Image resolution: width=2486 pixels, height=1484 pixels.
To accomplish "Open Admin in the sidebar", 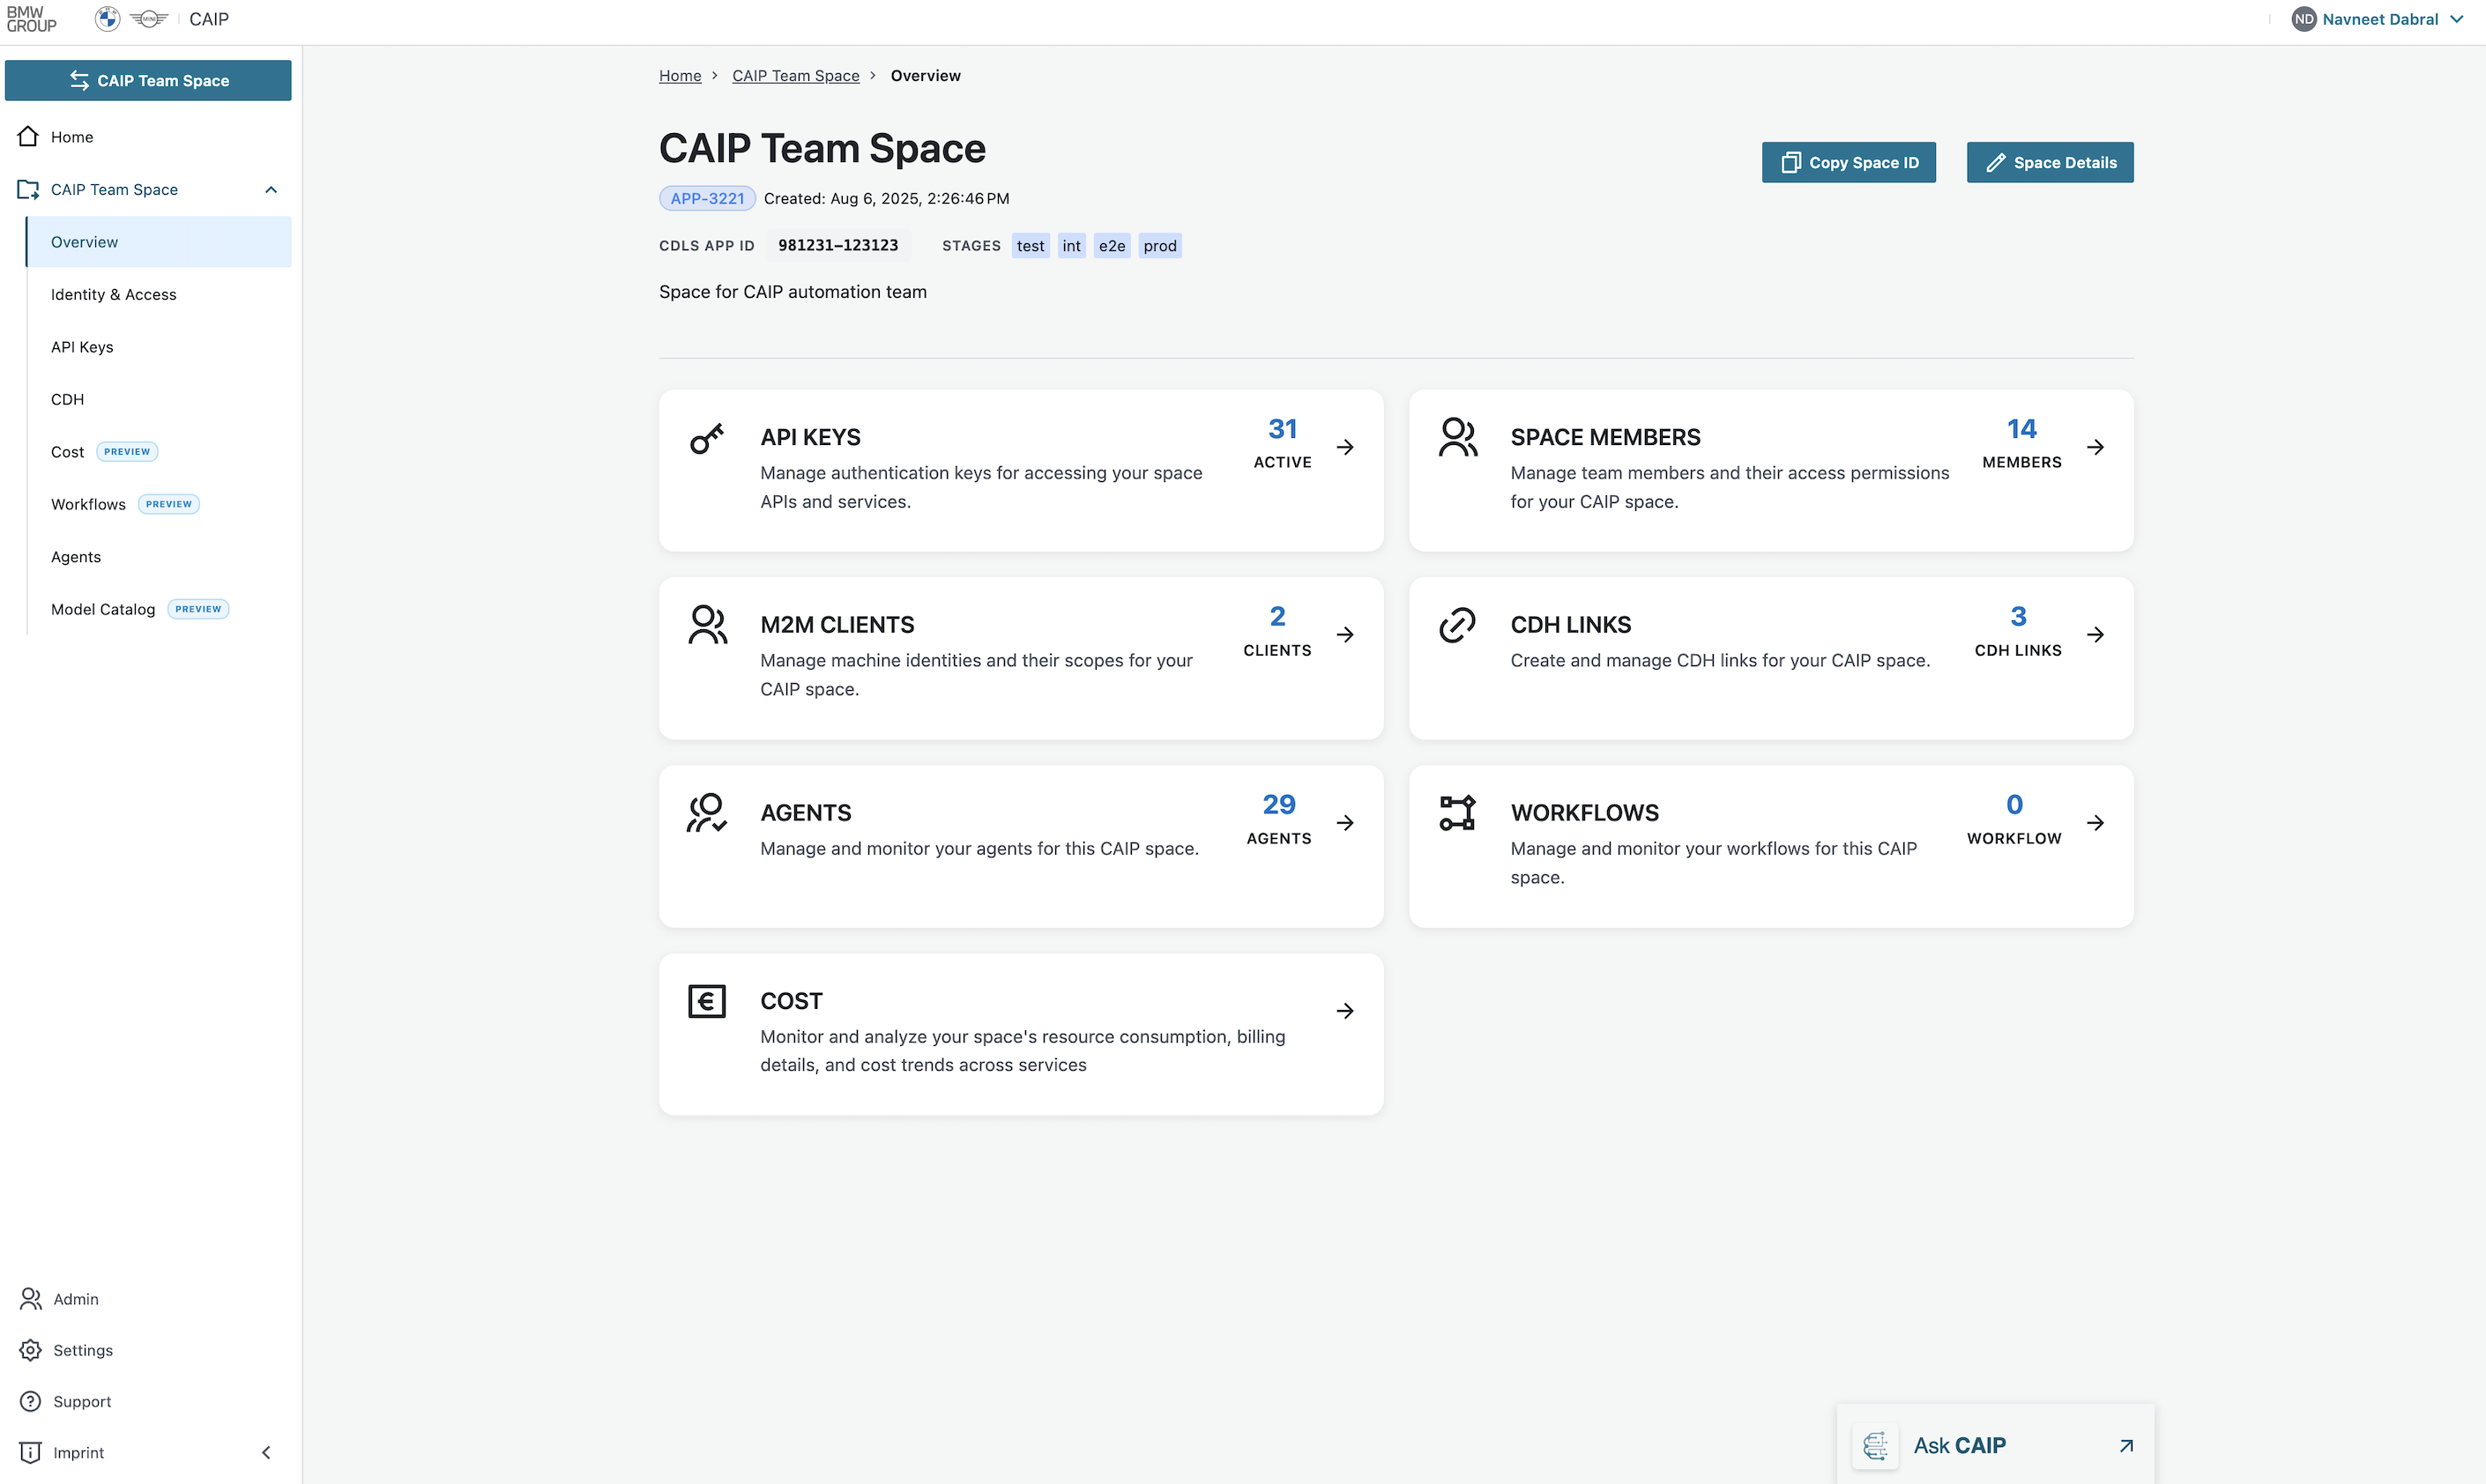I will click(76, 1298).
